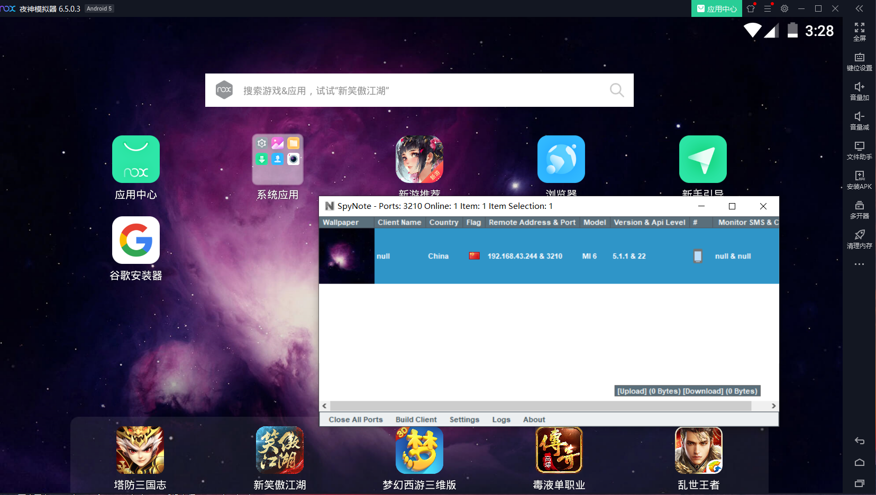Click the 安装APK install icon
The height and width of the screenshot is (495, 876).
click(860, 180)
